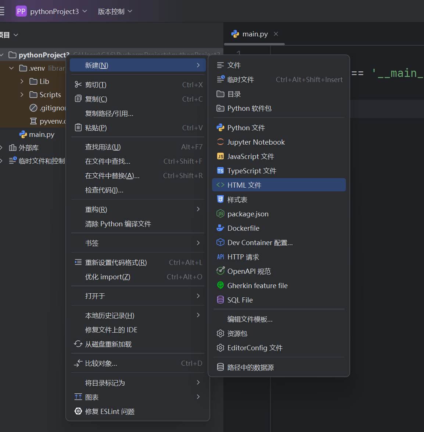Click the SQL File database icon

click(220, 300)
